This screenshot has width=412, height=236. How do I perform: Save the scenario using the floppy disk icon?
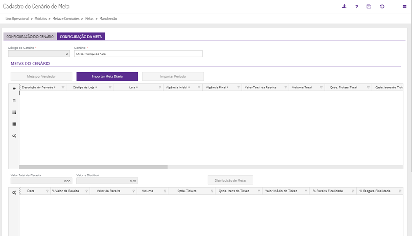(x=369, y=7)
